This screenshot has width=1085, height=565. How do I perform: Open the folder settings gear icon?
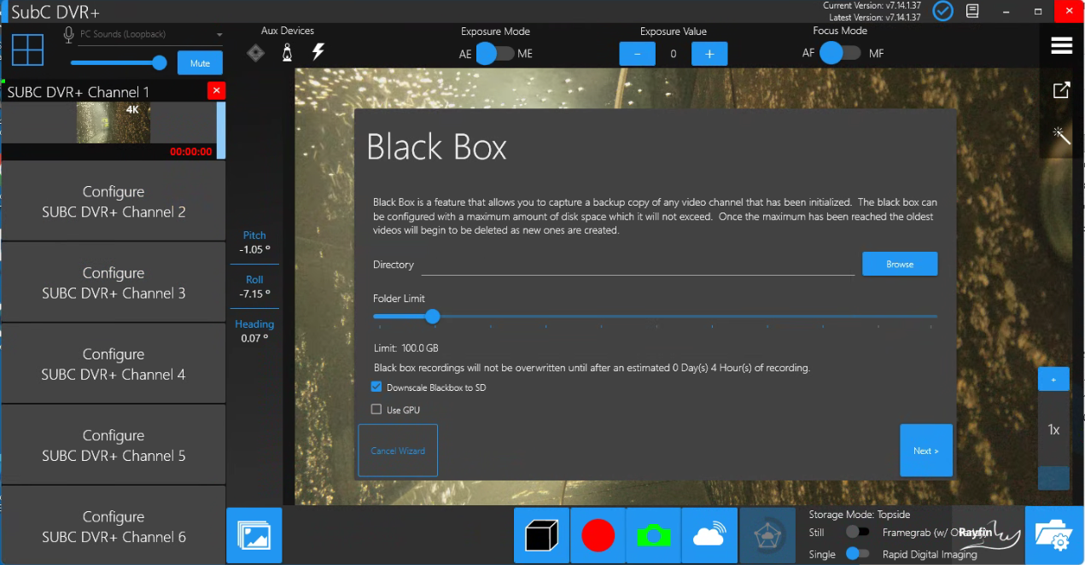(1053, 536)
